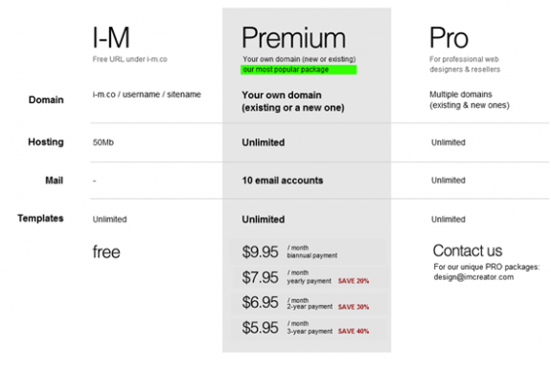Click the I-M plan heading
Screen dimensions: 551x368
(111, 37)
